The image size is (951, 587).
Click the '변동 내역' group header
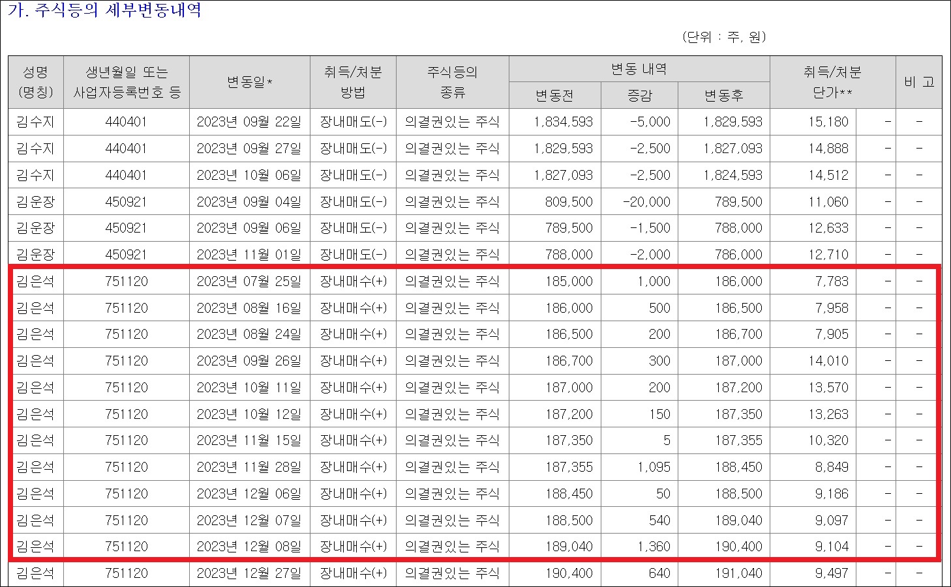coord(639,69)
